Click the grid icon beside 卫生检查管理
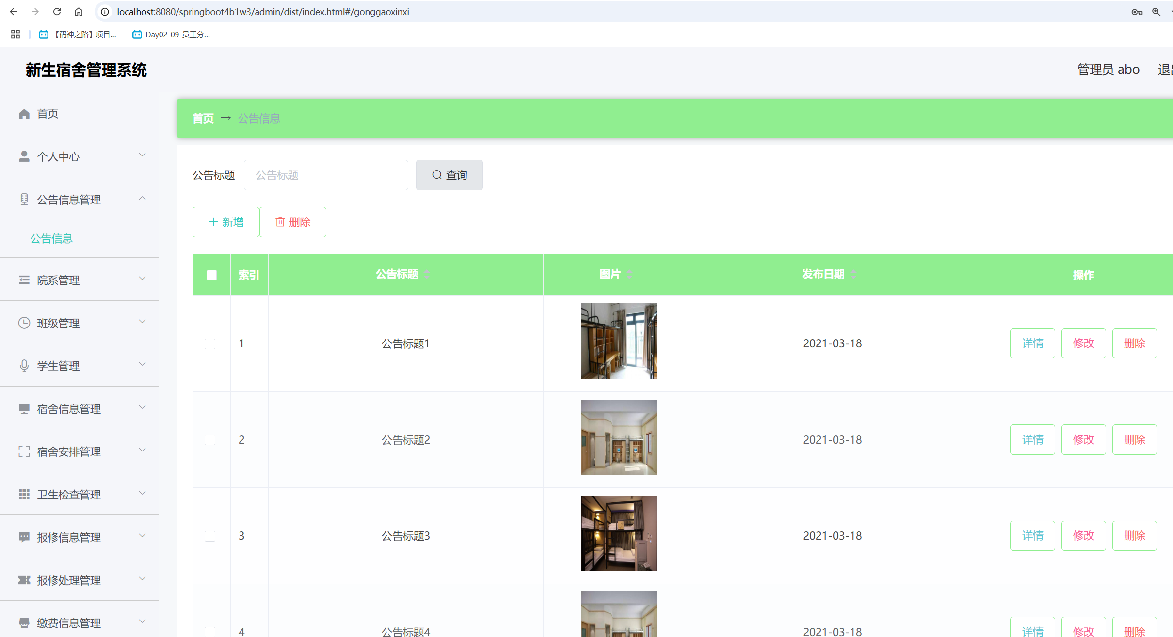1173x637 pixels. [24, 494]
